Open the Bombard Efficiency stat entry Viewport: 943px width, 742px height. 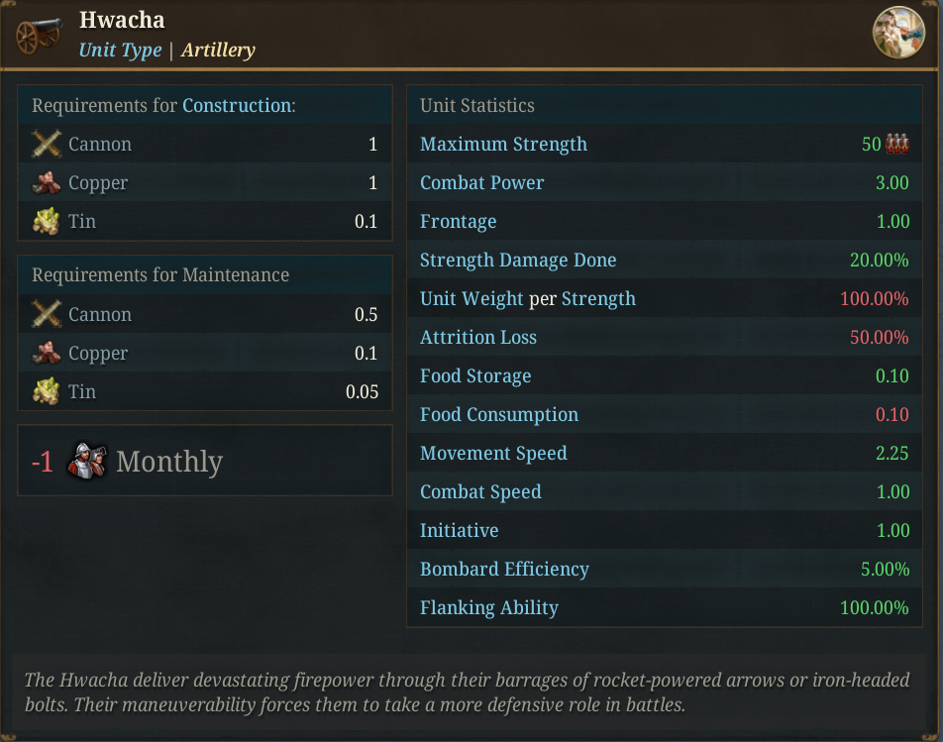click(665, 569)
